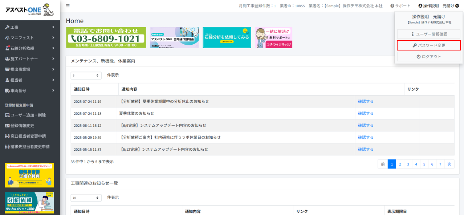
Task: Open the 5件表示 rows-per-page dropdown
Action: point(86,76)
